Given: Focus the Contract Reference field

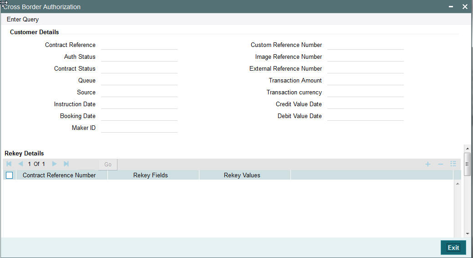Looking at the screenshot, I should (139, 45).
